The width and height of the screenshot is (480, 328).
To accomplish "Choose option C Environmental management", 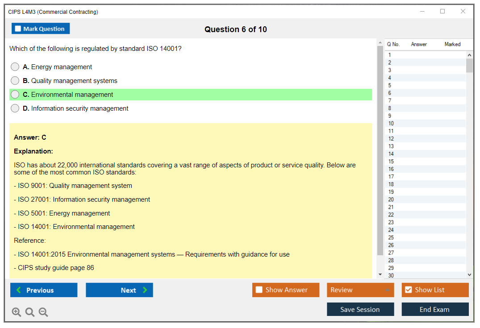I will click(15, 95).
